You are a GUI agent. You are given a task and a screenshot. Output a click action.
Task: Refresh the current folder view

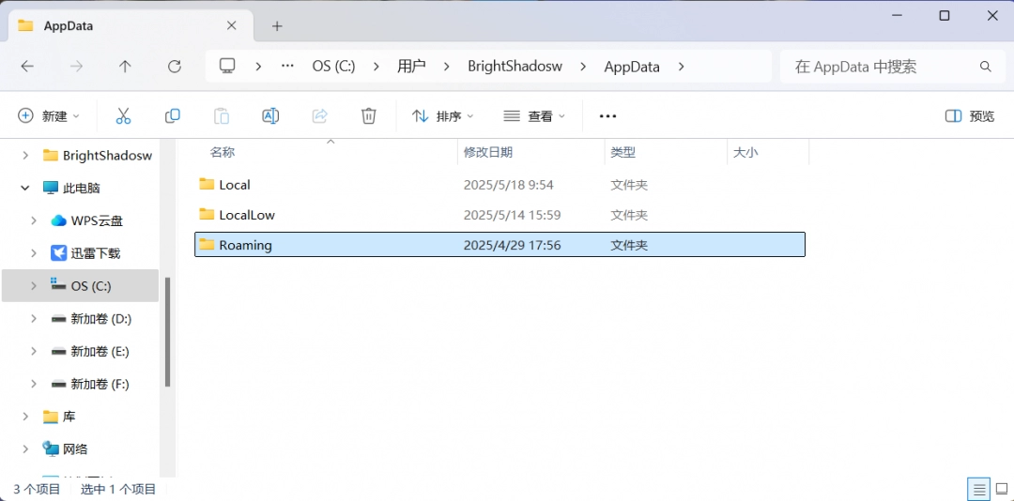pyautogui.click(x=174, y=66)
